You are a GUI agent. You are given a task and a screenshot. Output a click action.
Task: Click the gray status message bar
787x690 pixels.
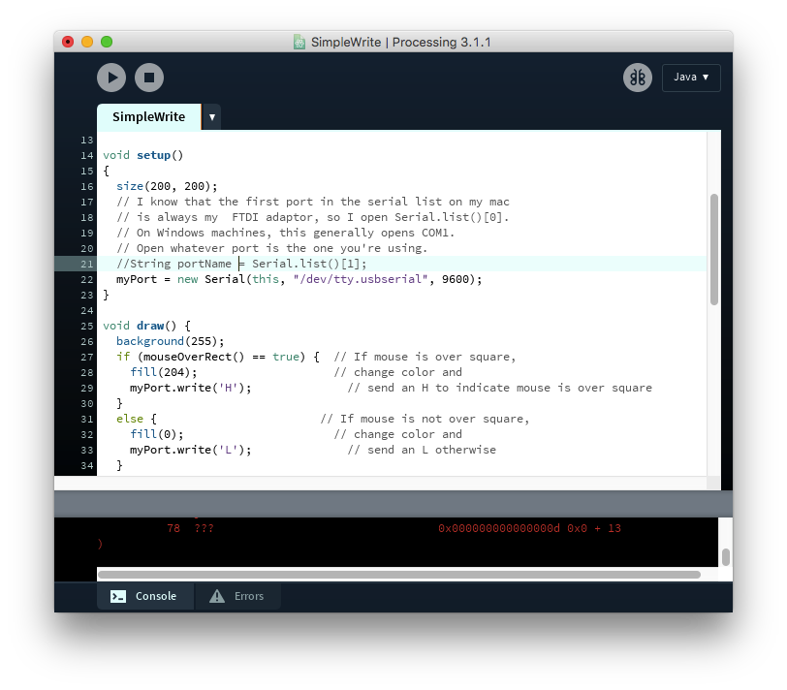393,504
